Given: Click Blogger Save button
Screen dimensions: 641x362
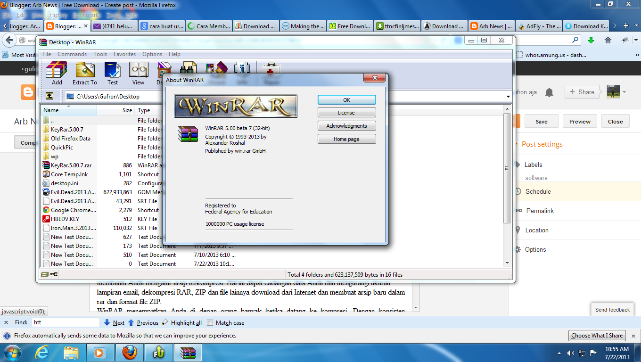Looking at the screenshot, I should click(542, 121).
